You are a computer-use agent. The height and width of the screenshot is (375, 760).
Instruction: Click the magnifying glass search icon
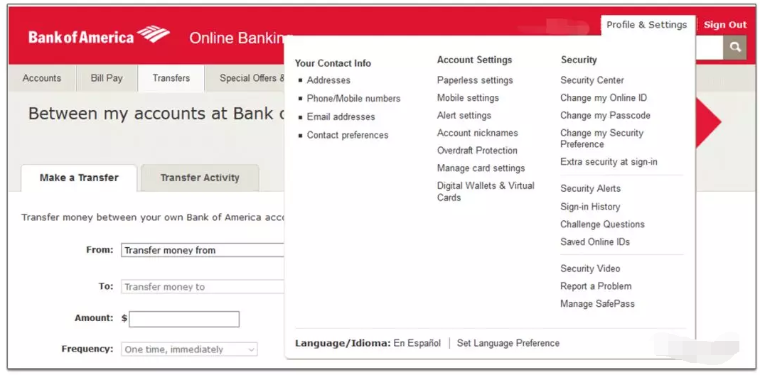pyautogui.click(x=734, y=48)
